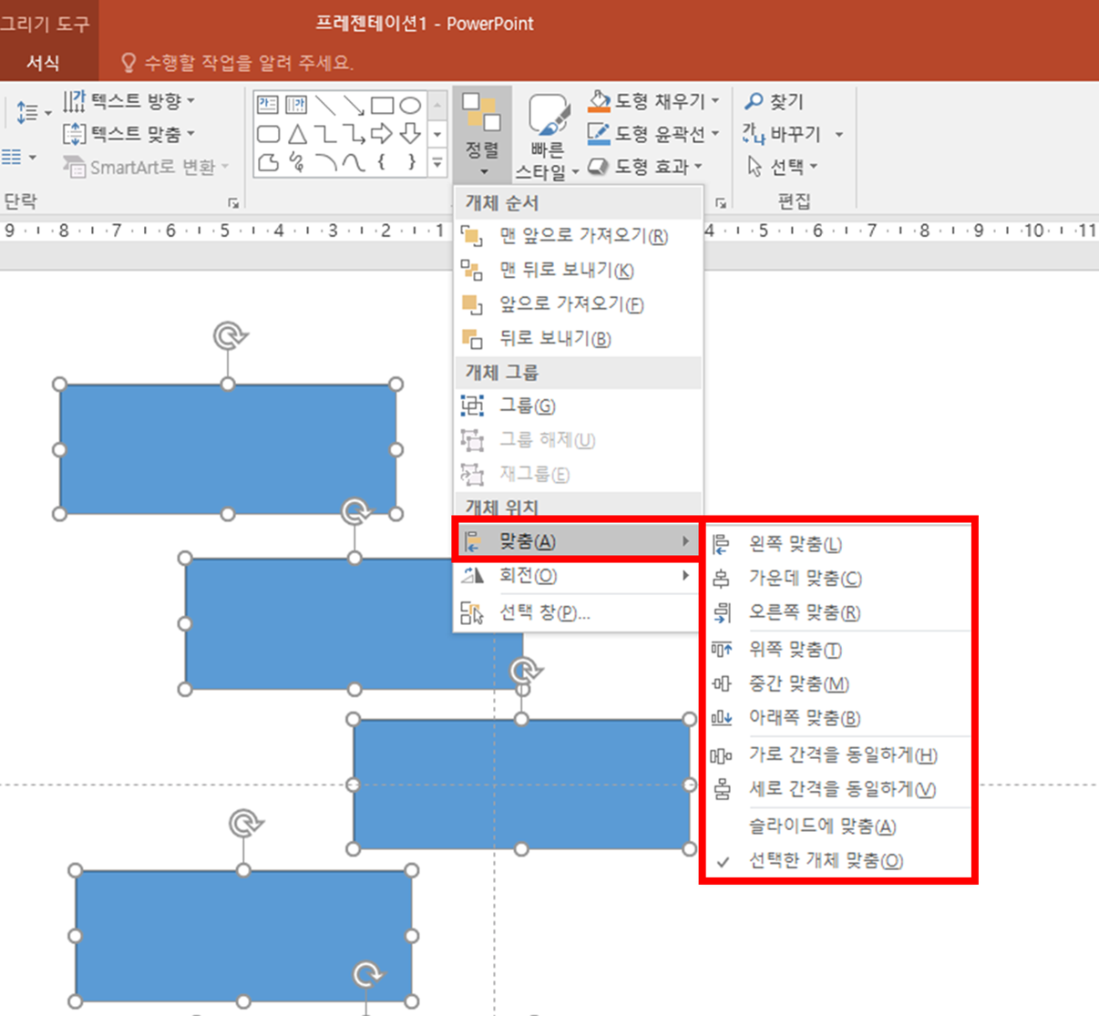Screen dimensions: 1099x1016
Task: Choose 앞으로 가져오기 (Bring Forward)
Action: tap(578, 304)
